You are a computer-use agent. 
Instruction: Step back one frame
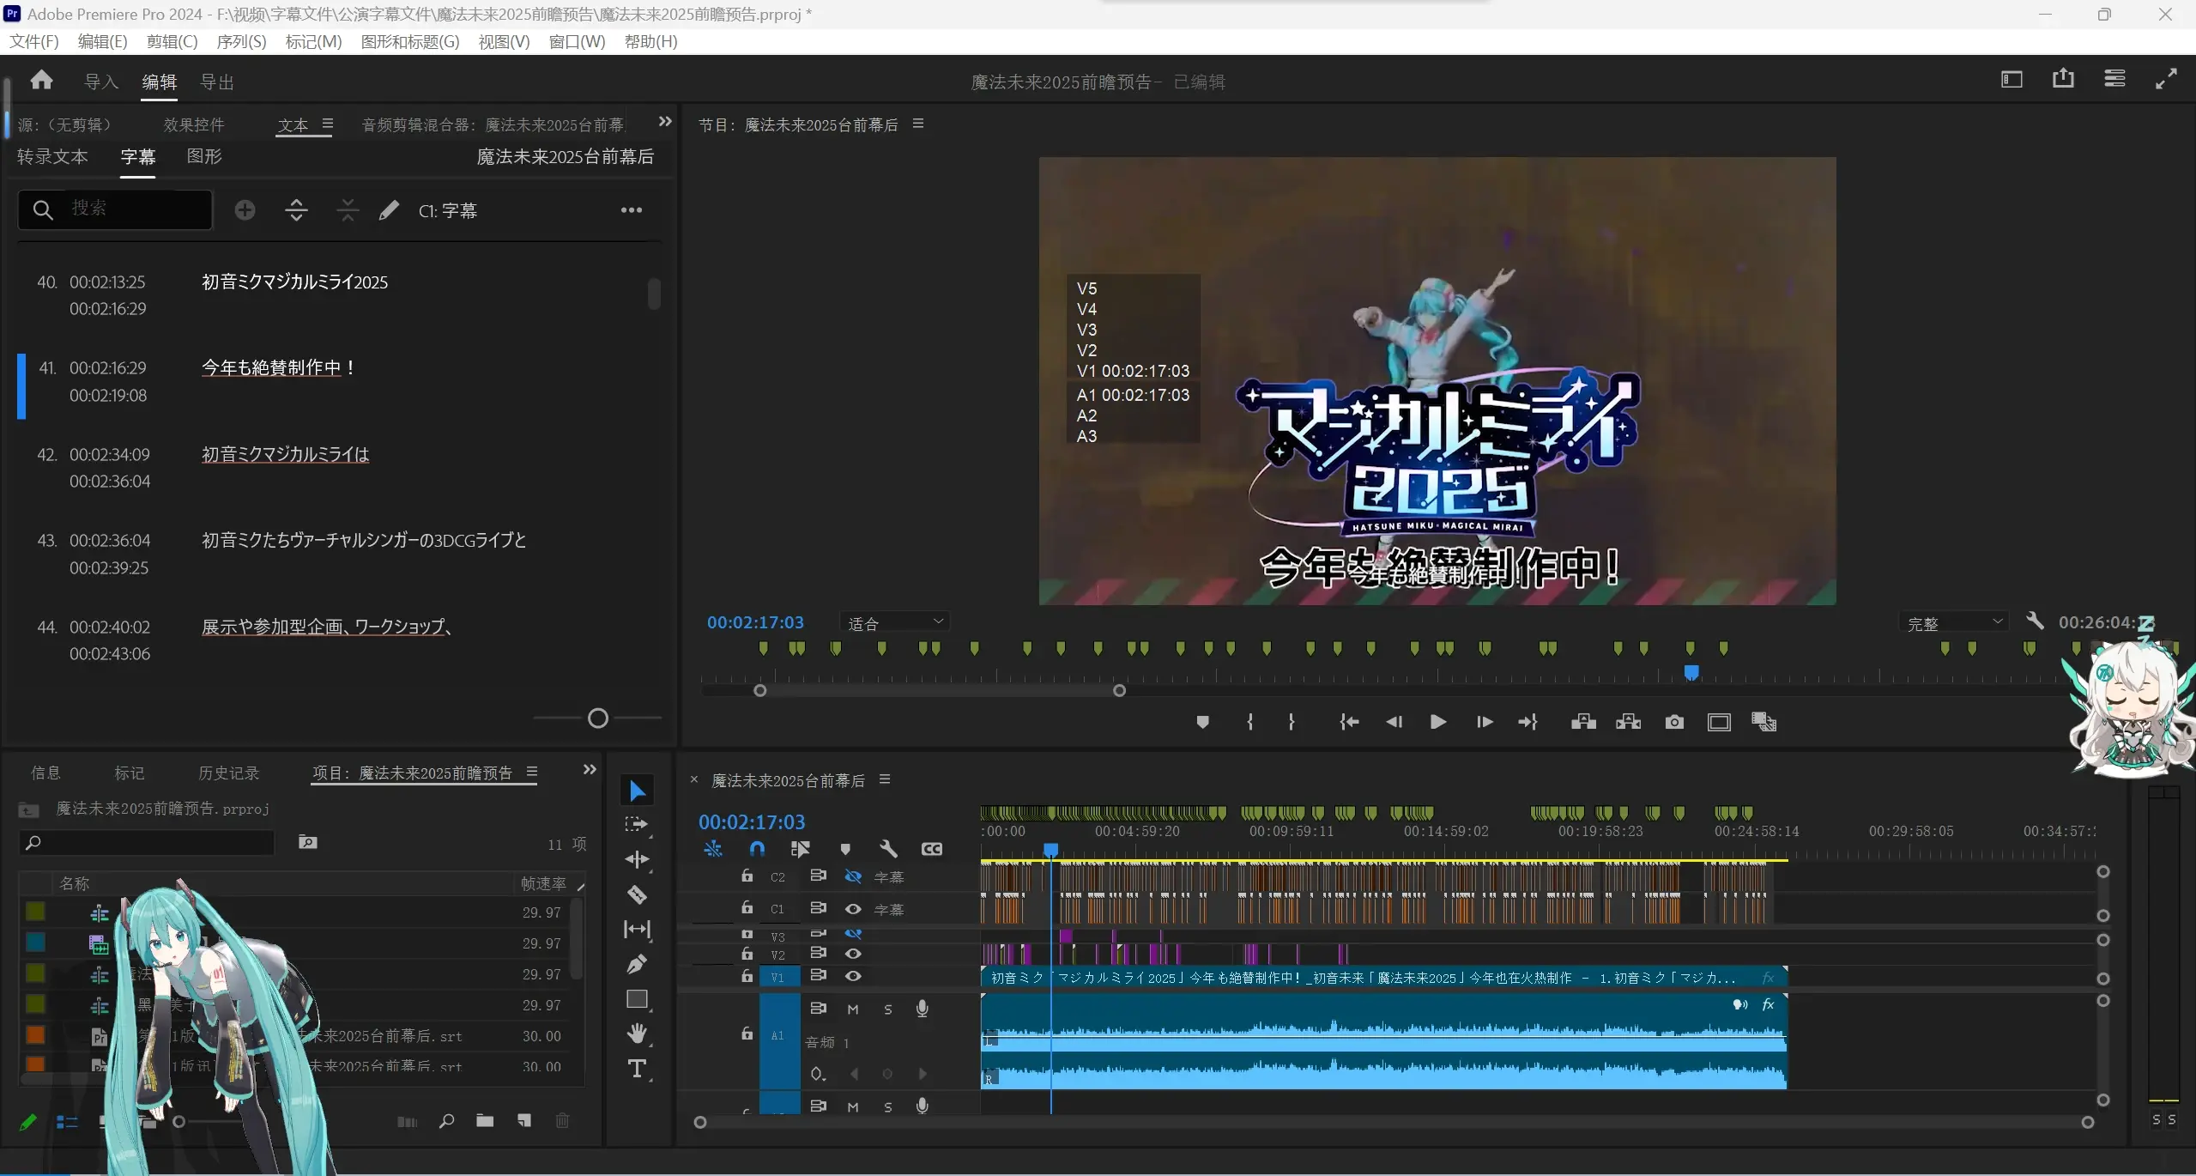pyautogui.click(x=1394, y=722)
